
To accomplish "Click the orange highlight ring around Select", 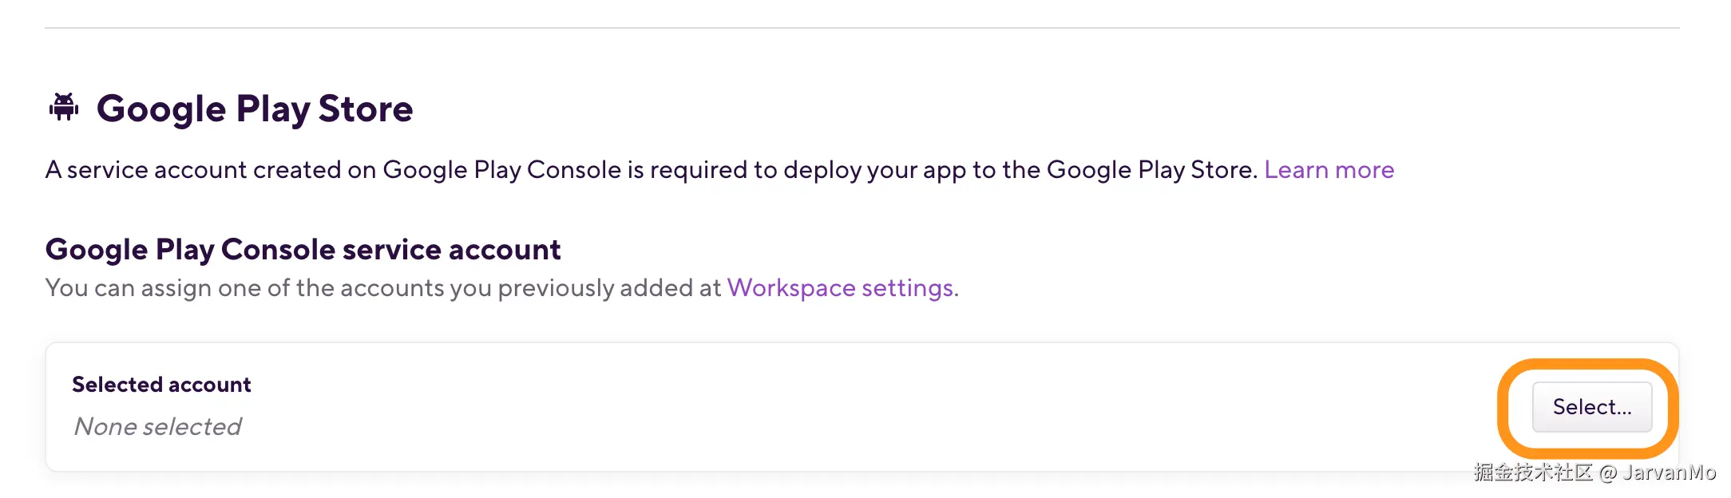I will click(x=1503, y=407).
